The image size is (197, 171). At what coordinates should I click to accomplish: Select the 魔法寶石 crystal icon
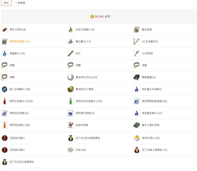point(71,42)
